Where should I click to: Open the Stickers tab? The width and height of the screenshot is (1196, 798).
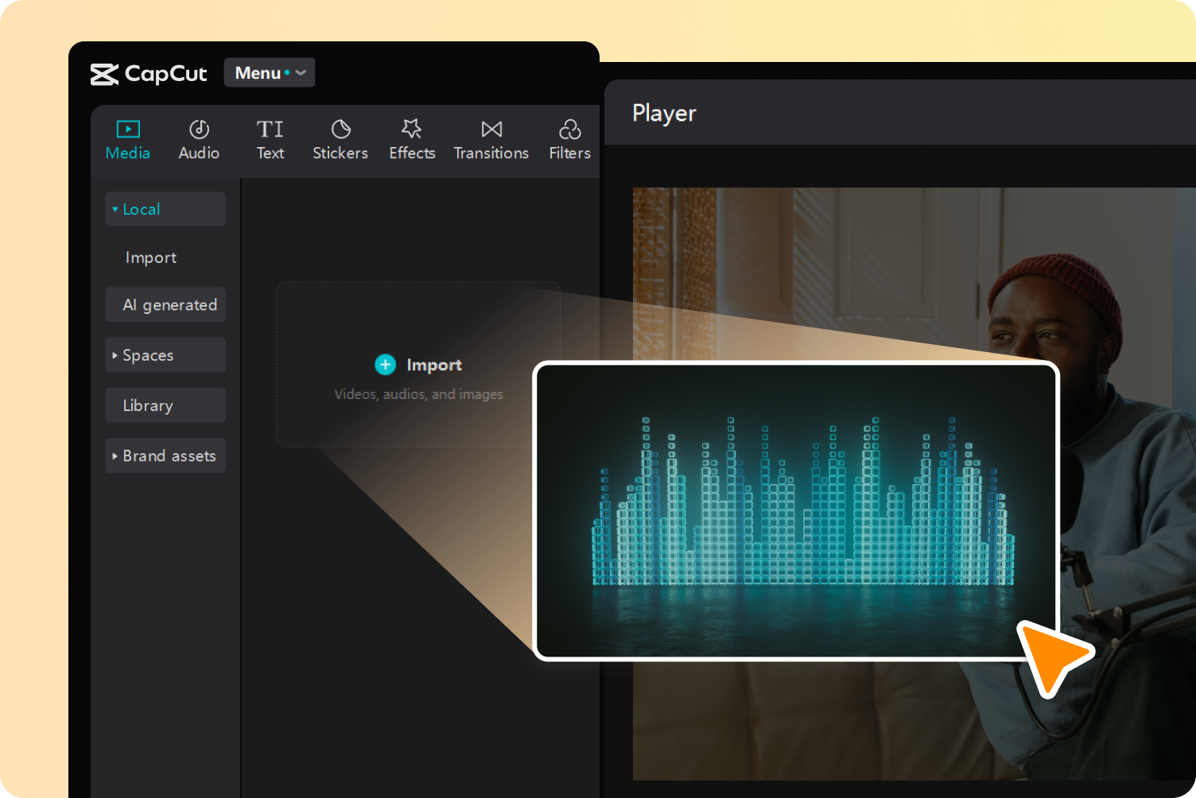(x=340, y=141)
